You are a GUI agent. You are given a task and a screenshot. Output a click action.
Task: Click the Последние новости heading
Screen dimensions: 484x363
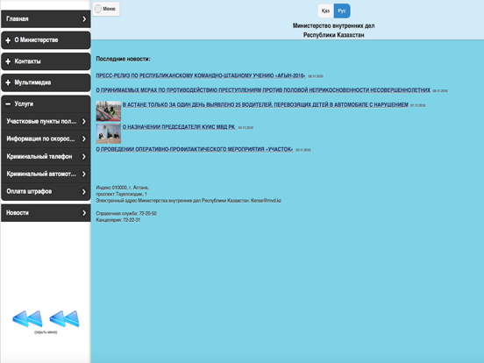(x=123, y=59)
